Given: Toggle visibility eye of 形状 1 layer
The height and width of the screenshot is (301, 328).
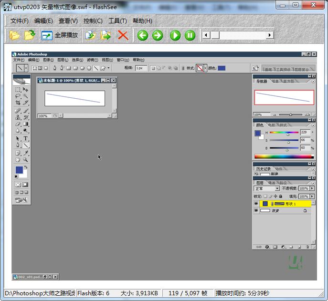Looking at the screenshot, I should [256, 204].
